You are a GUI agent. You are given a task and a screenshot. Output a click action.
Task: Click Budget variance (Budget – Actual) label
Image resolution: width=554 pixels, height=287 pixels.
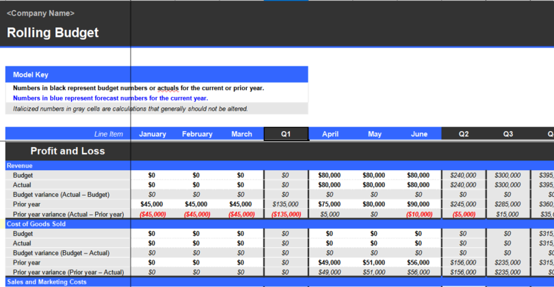(61, 253)
